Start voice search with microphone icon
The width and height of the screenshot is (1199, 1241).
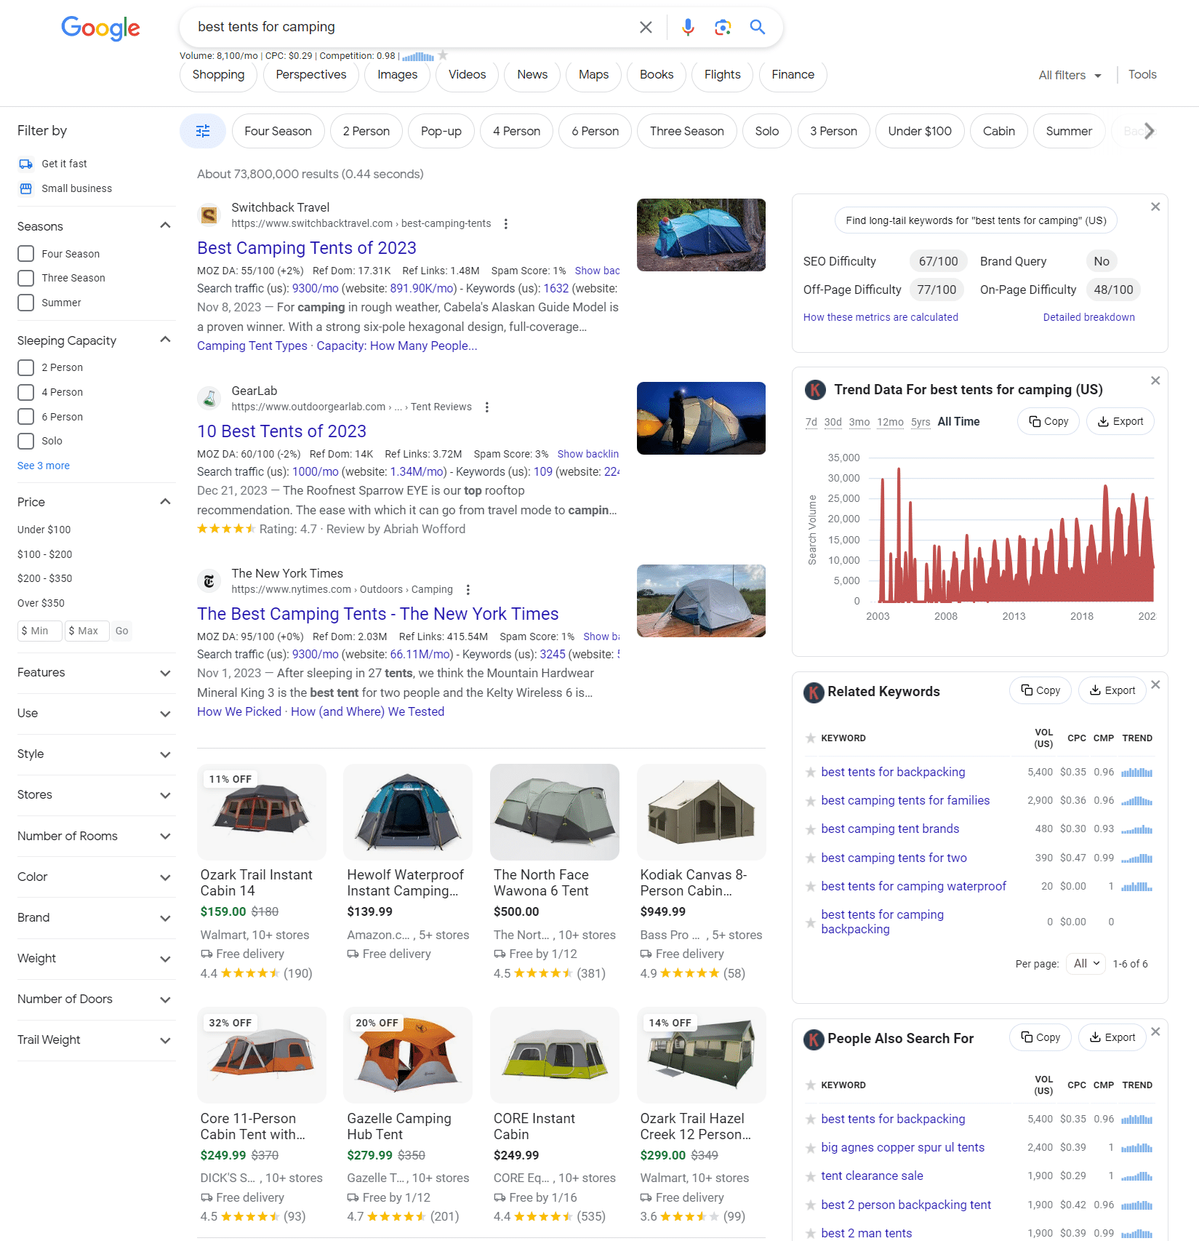[687, 28]
